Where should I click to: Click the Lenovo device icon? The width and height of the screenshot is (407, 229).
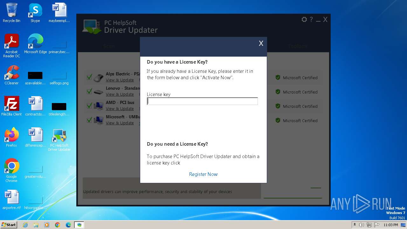[x=99, y=92]
